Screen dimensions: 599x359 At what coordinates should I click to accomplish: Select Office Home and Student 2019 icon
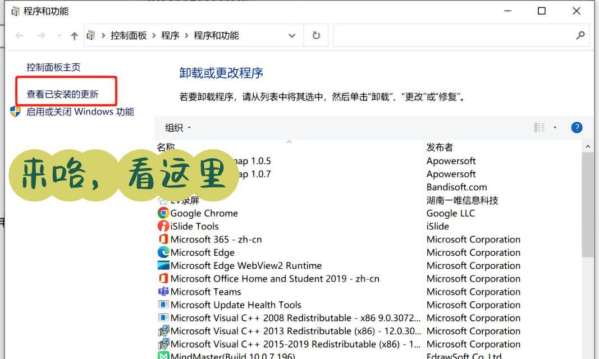[163, 278]
